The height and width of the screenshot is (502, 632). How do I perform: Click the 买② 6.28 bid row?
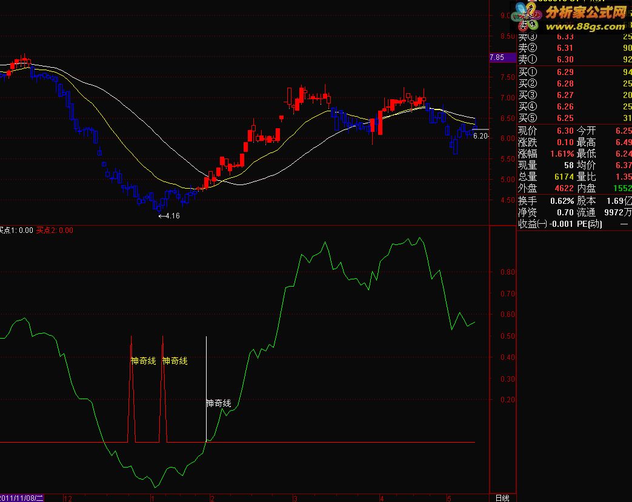[574, 83]
